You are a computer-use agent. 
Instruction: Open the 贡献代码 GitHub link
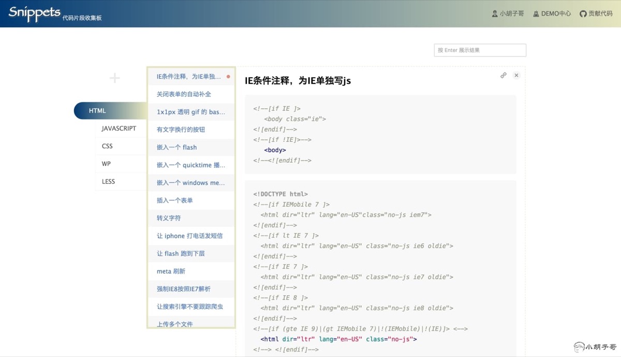coord(596,13)
